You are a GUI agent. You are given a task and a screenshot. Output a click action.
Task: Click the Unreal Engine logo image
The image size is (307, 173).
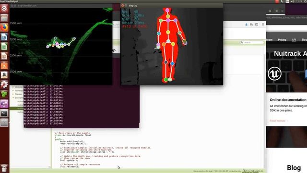274,74
